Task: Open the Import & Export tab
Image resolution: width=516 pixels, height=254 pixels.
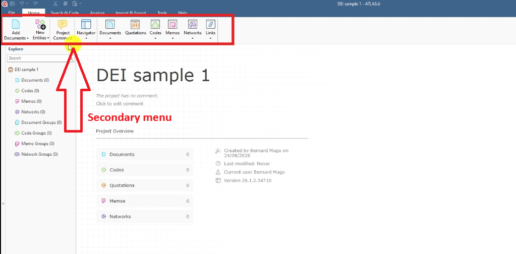Action: [x=131, y=13]
